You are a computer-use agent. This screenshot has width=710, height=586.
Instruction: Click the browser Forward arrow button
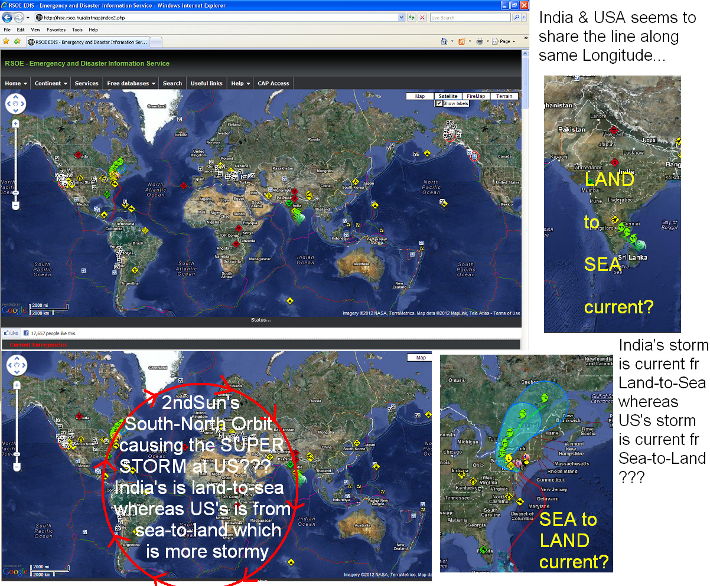(x=19, y=18)
